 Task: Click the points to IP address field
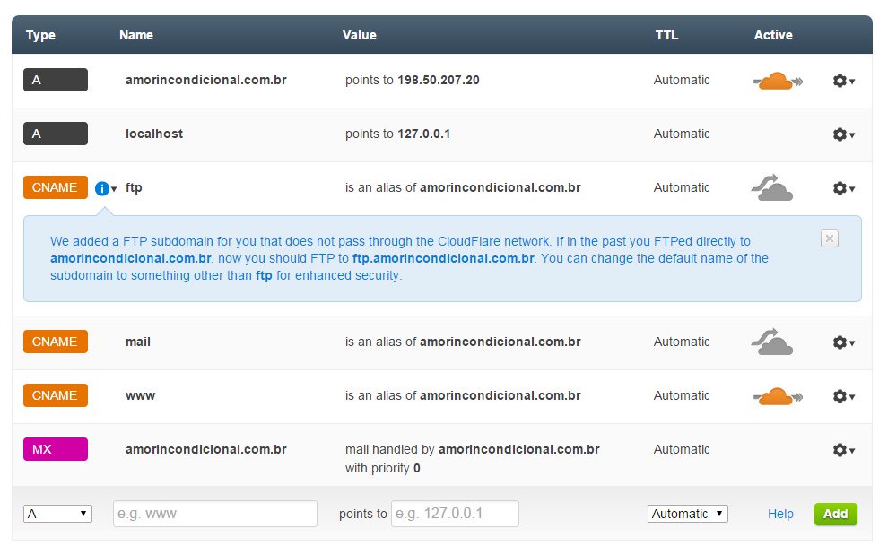coord(456,514)
